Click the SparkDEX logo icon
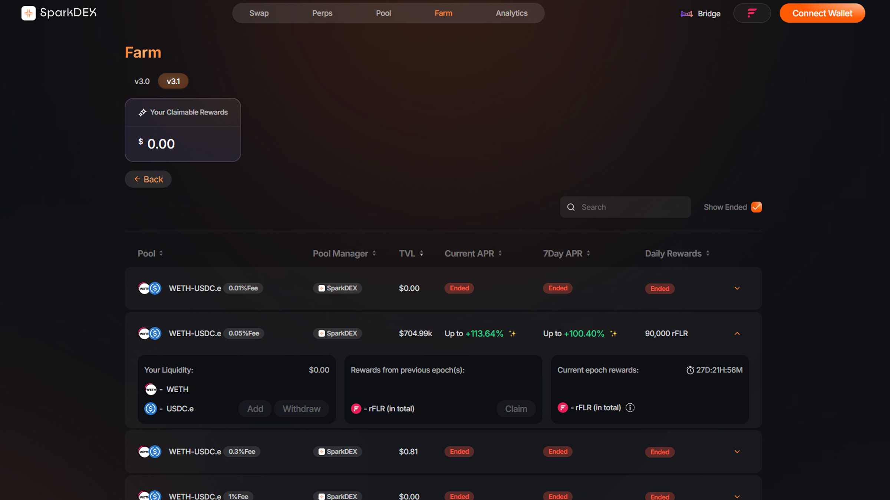The image size is (890, 500). (x=28, y=13)
